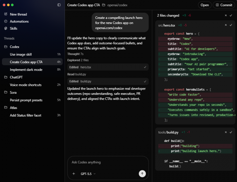Expand the Explored 2 files section

(78, 60)
